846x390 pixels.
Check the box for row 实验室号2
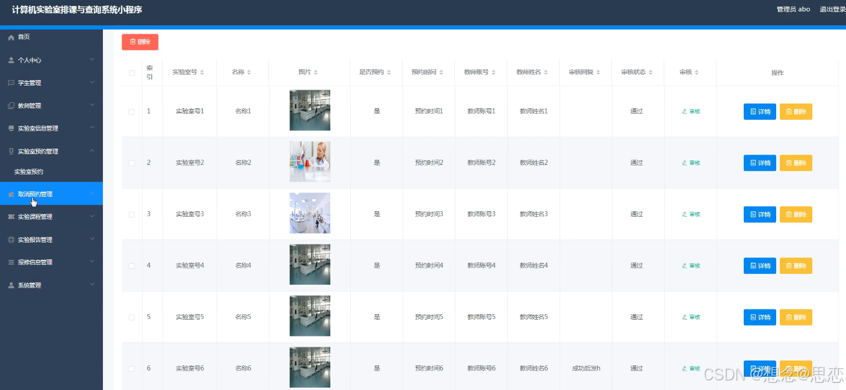coord(132,163)
